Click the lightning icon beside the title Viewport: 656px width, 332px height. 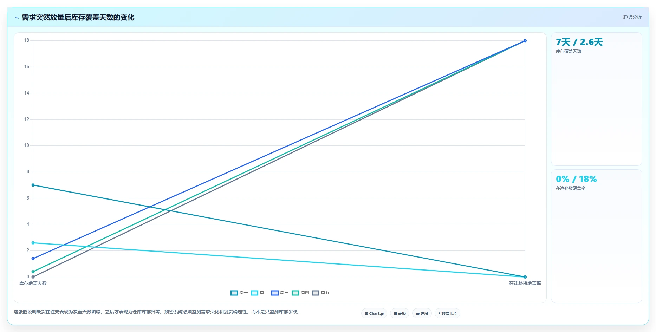(x=17, y=18)
